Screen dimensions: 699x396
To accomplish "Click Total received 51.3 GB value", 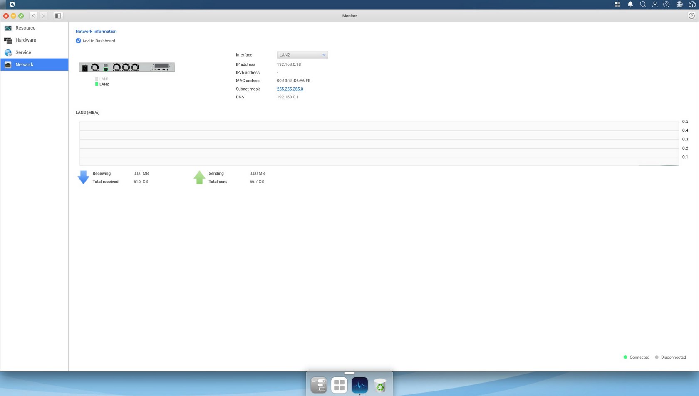I will click(x=141, y=182).
